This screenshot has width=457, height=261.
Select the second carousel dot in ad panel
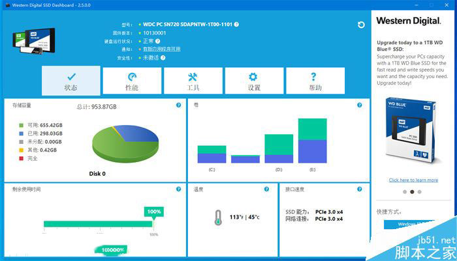click(x=412, y=192)
